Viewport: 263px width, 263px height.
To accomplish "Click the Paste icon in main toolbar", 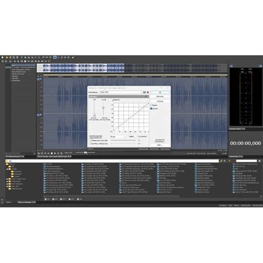I will [x=29, y=58].
